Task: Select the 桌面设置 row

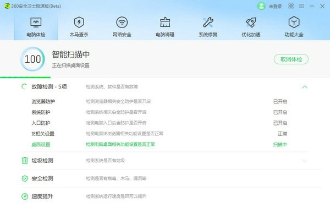Action: [x=159, y=145]
